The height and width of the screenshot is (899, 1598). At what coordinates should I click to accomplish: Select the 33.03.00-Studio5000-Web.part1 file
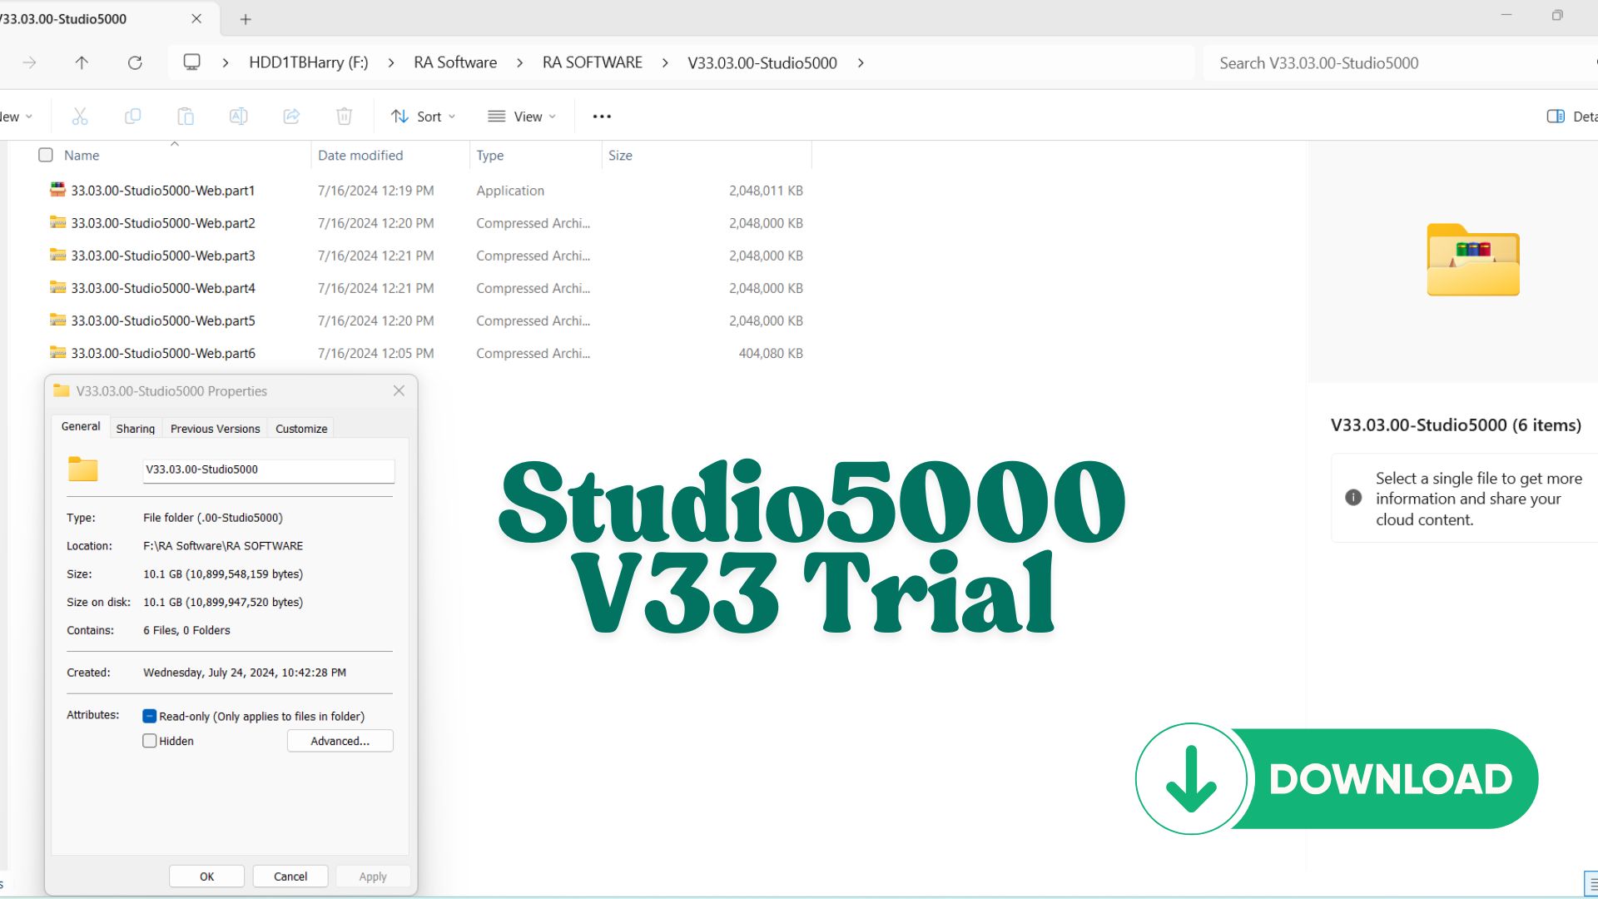[x=163, y=190]
